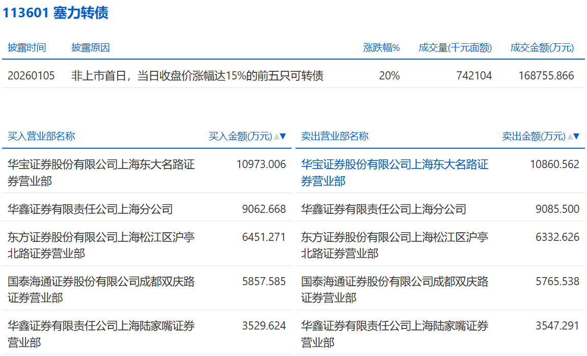Open the 华宝证券 seller link
Image resolution: width=587 pixels, height=356 pixels.
(394, 173)
